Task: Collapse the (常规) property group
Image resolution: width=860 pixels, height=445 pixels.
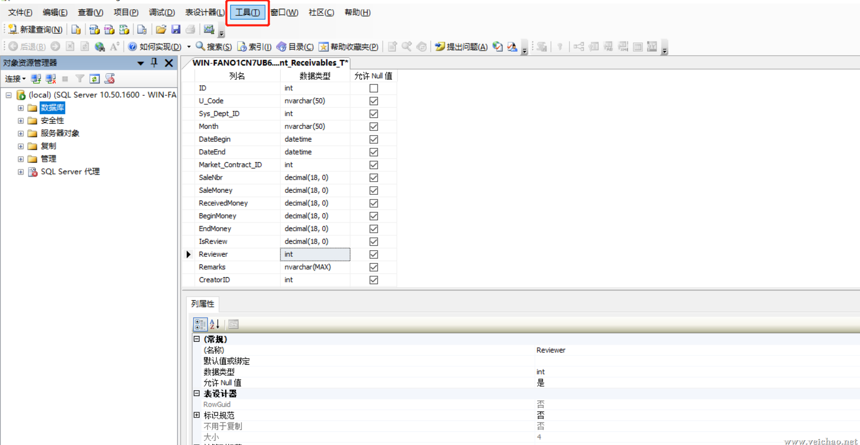Action: coord(196,339)
